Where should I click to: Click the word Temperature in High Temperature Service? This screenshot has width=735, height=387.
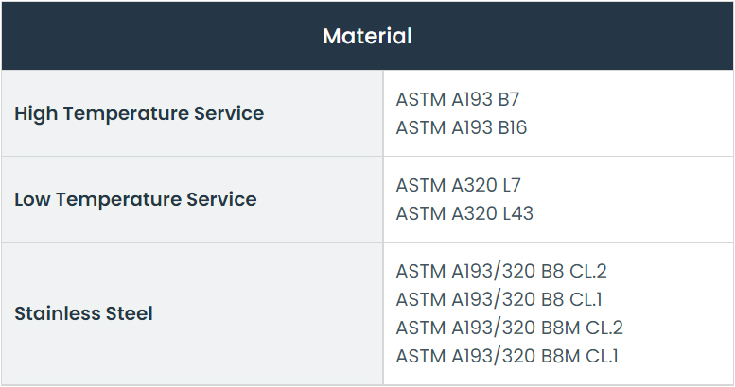point(126,114)
